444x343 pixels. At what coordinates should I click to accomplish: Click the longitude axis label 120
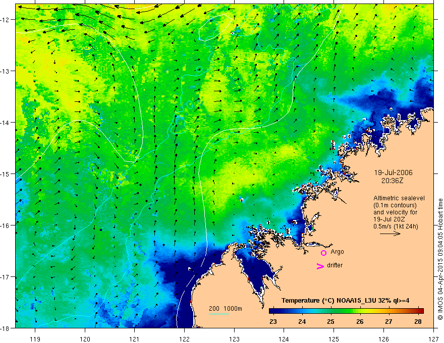85,339
